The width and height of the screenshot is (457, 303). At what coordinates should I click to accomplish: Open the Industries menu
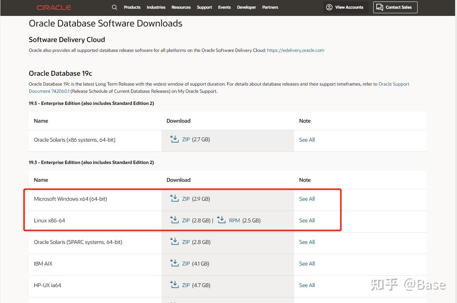(156, 7)
